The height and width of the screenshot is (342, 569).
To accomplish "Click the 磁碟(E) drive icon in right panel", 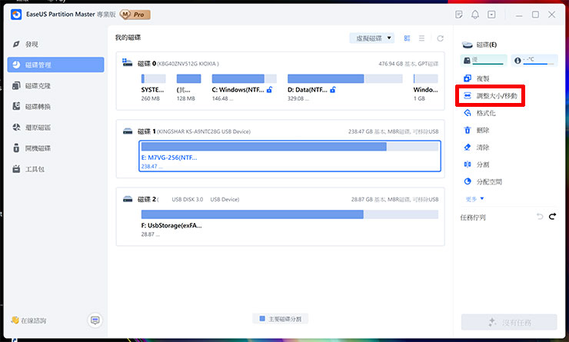I will tap(467, 45).
